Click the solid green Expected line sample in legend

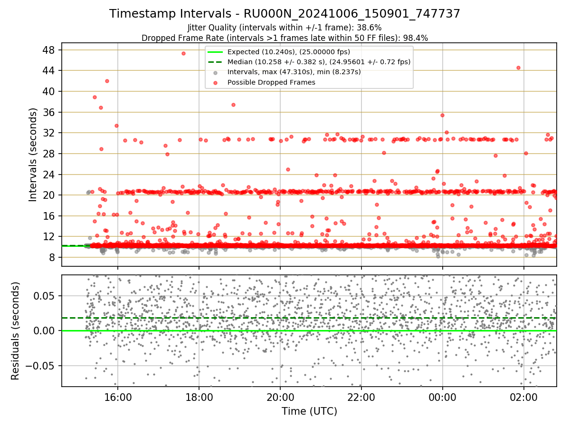216,52
